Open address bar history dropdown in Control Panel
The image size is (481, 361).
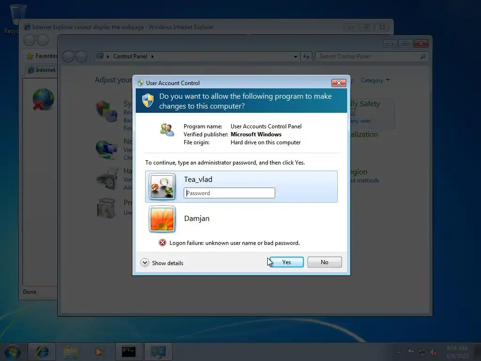[x=295, y=56]
